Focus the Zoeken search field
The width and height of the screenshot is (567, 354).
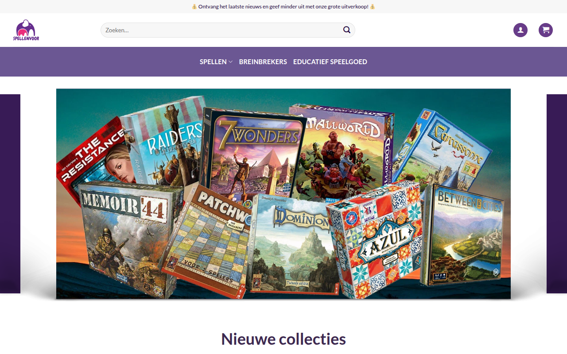[x=228, y=30]
